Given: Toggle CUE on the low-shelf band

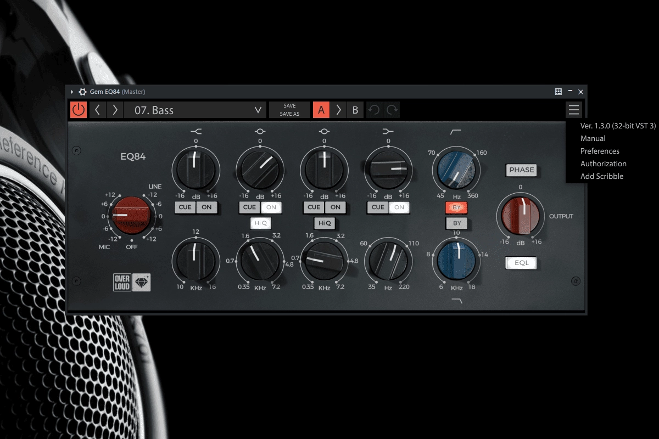Looking at the screenshot, I should (x=378, y=207).
